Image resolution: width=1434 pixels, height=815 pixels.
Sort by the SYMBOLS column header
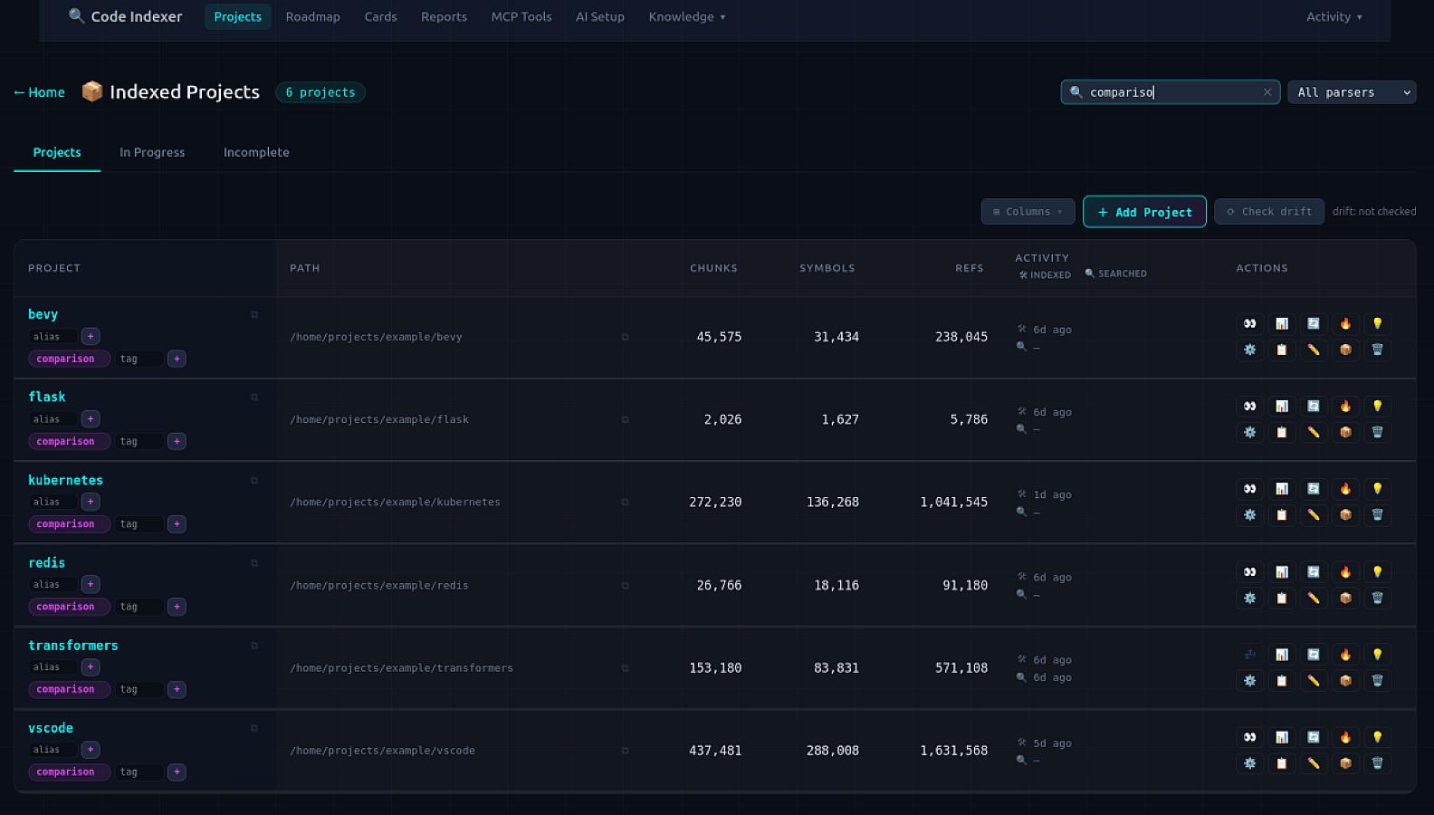[827, 268]
